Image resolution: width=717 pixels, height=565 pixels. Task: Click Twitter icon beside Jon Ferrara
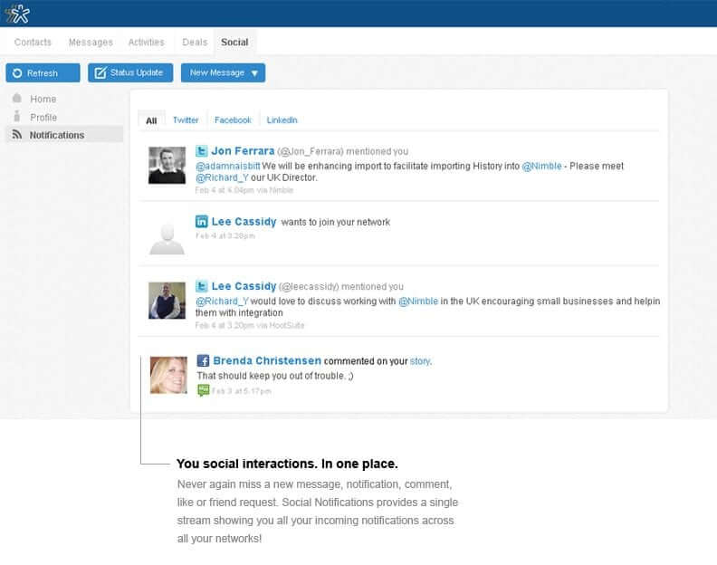203,151
